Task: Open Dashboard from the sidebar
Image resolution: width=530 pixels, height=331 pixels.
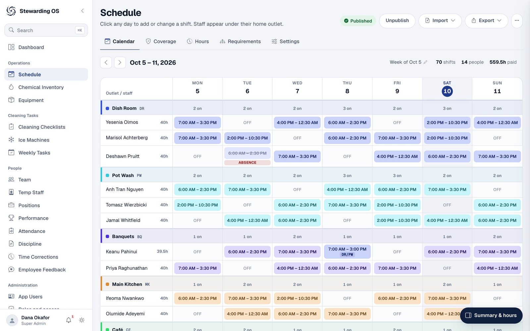Action: (x=46, y=47)
